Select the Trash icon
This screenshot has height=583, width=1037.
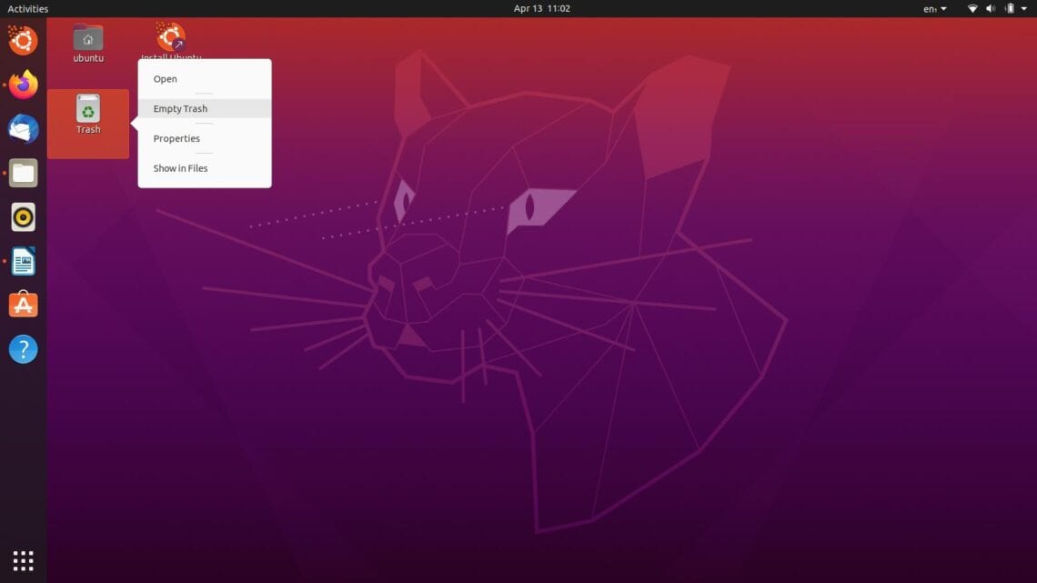87,111
